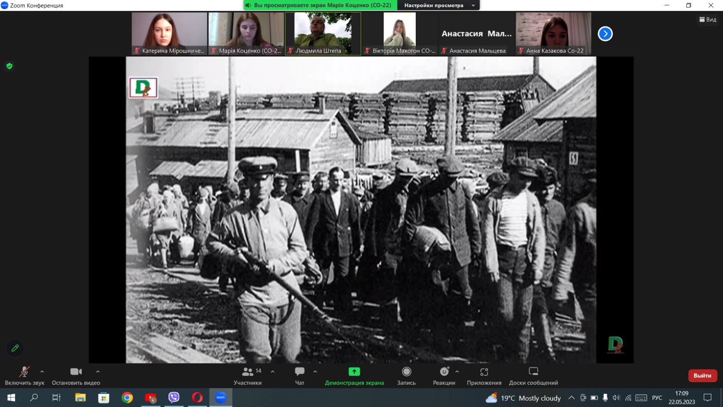The height and width of the screenshot is (407, 723).
Task: Expand audio options arrow beside microphone
Action: point(42,371)
